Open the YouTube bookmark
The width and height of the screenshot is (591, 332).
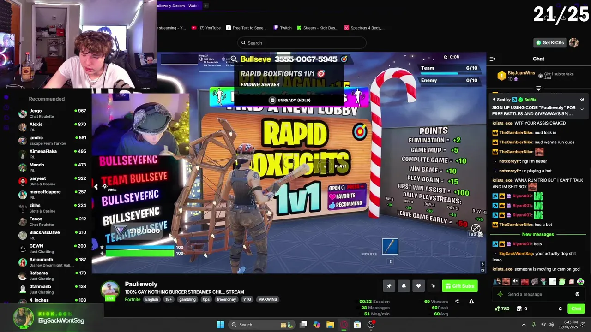206,28
